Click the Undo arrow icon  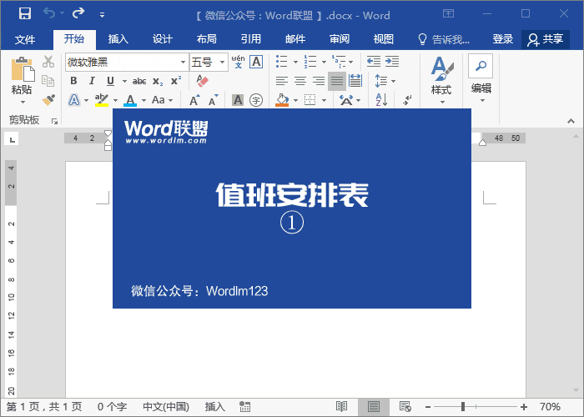pos(49,13)
